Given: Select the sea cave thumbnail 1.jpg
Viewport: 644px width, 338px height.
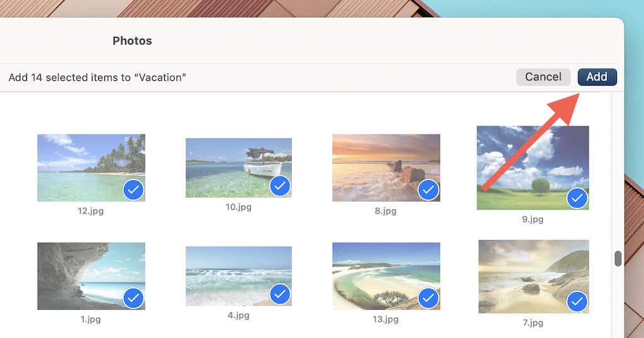Looking at the screenshot, I should click(91, 276).
